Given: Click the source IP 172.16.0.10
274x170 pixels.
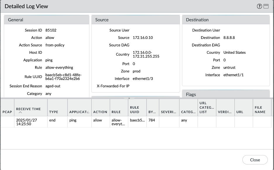Looking at the screenshot, I should (143, 38).
